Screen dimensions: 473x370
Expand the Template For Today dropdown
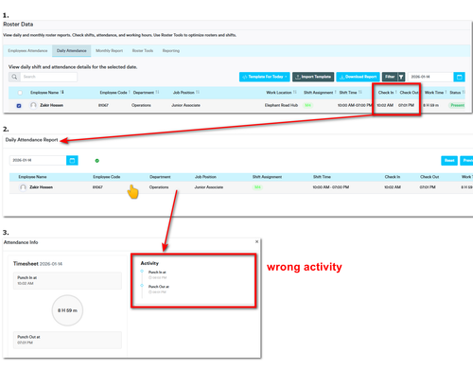(x=264, y=77)
